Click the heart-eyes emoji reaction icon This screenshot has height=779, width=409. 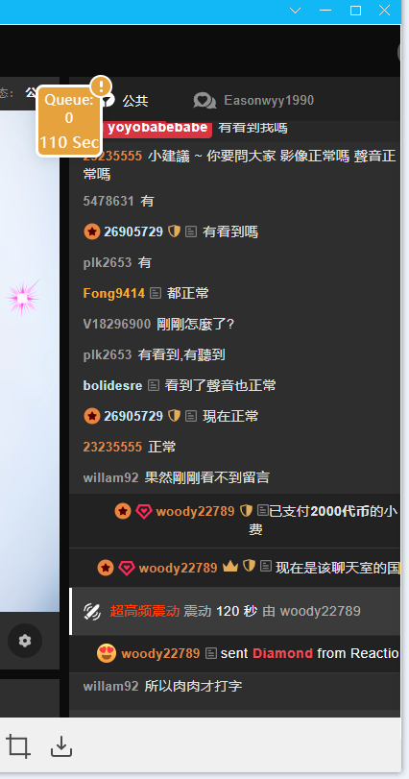(x=107, y=653)
